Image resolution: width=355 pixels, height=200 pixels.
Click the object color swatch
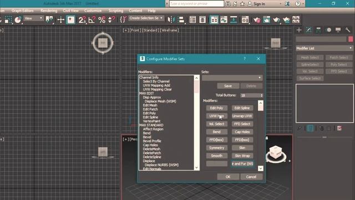(351, 39)
